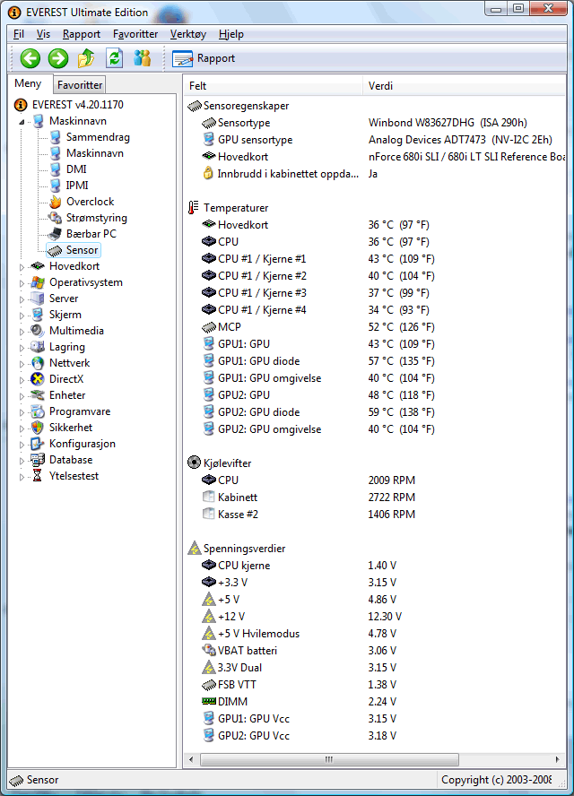
Task: Expand the Enheter tree node
Action: coord(22,396)
